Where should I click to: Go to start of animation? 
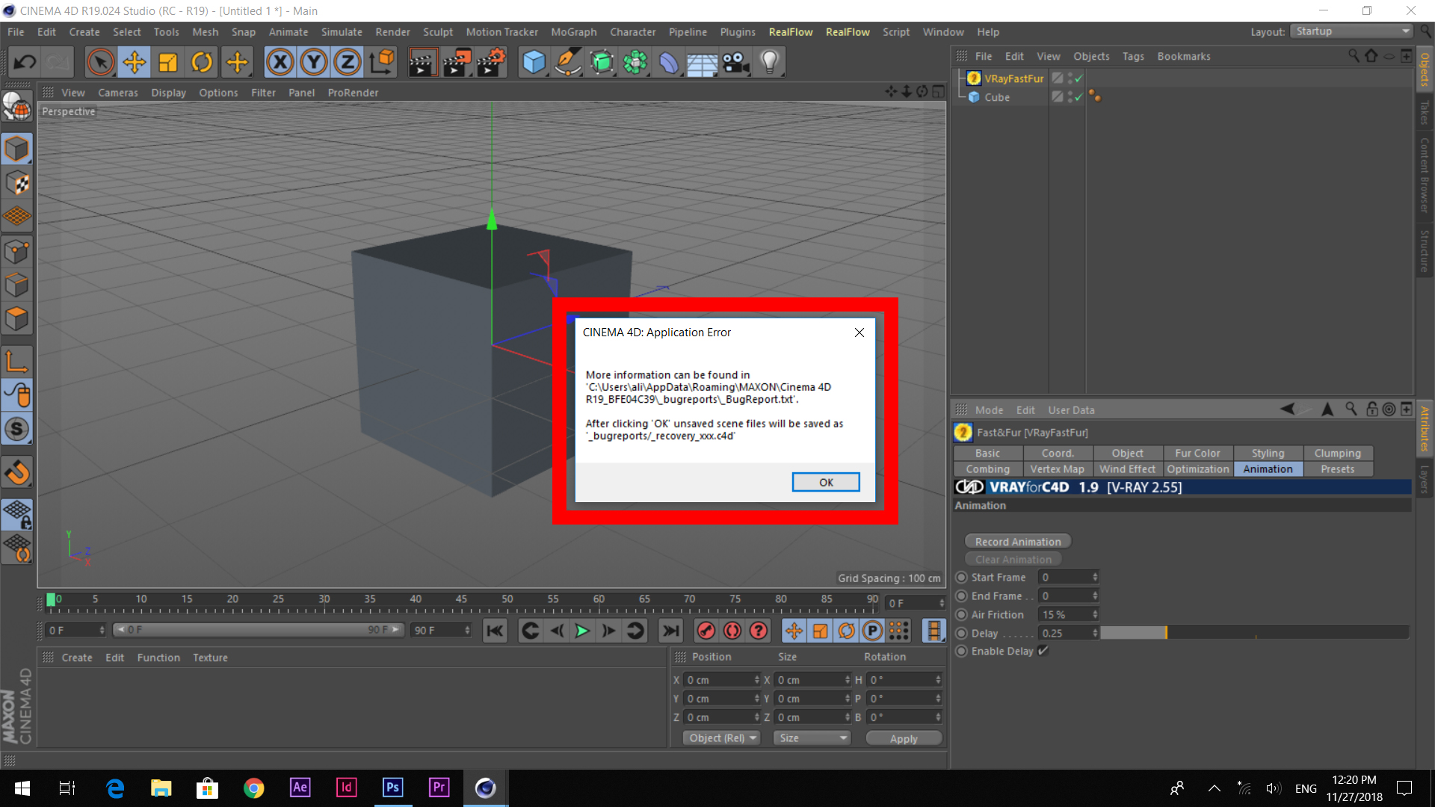click(495, 631)
